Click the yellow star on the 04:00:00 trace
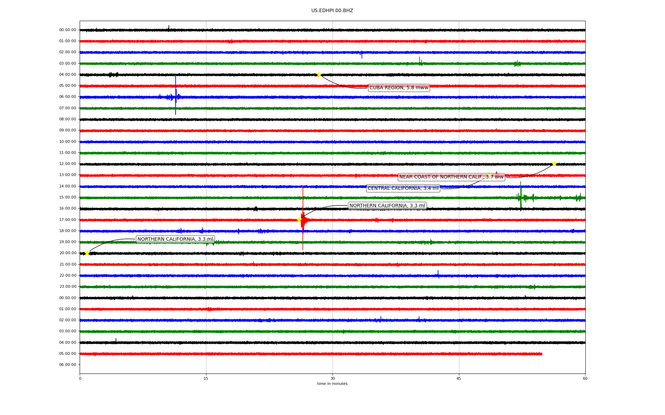Image resolution: width=665 pixels, height=415 pixels. click(x=319, y=74)
